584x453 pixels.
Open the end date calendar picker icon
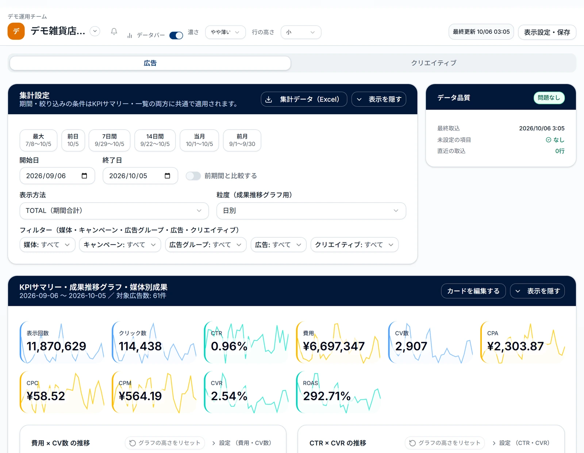pyautogui.click(x=168, y=176)
